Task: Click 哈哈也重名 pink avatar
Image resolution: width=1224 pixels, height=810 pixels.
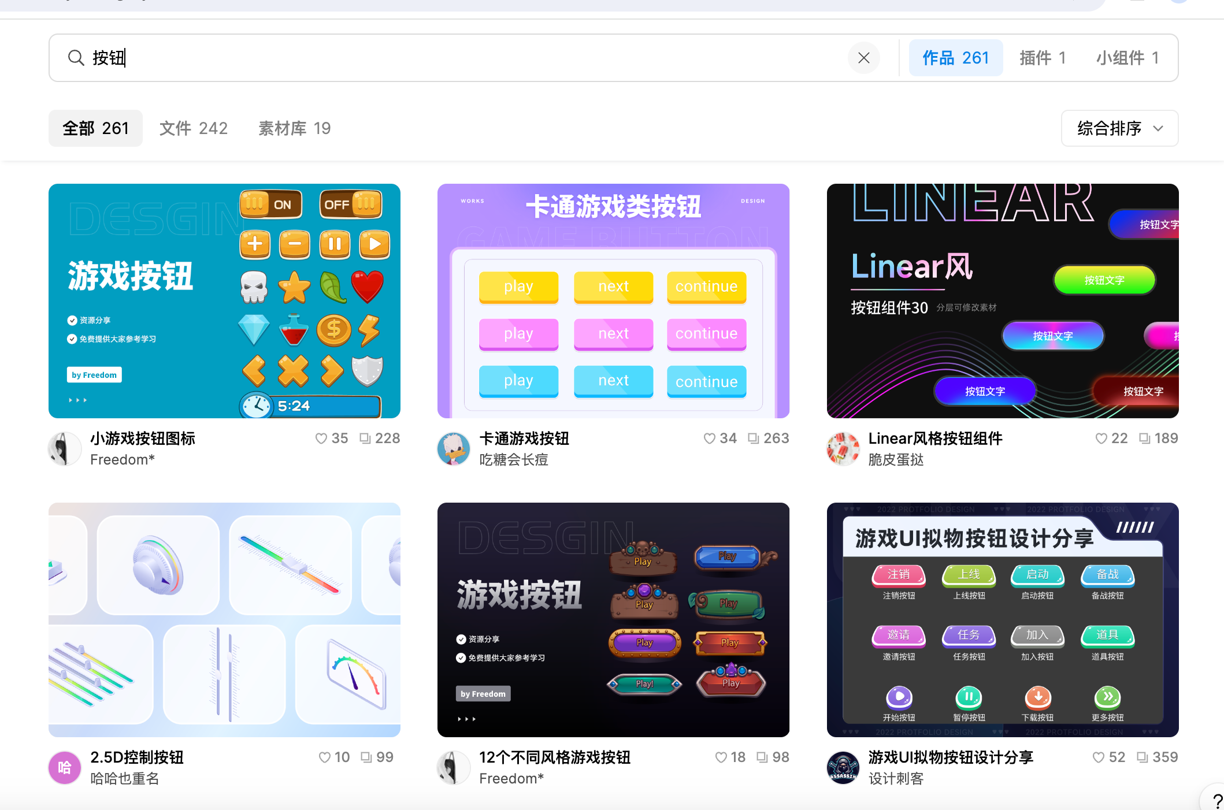Action: pyautogui.click(x=64, y=768)
